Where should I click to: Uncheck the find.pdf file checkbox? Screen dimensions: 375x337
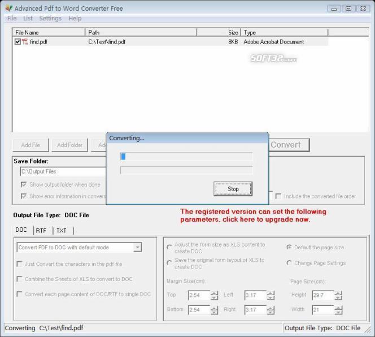coord(18,42)
